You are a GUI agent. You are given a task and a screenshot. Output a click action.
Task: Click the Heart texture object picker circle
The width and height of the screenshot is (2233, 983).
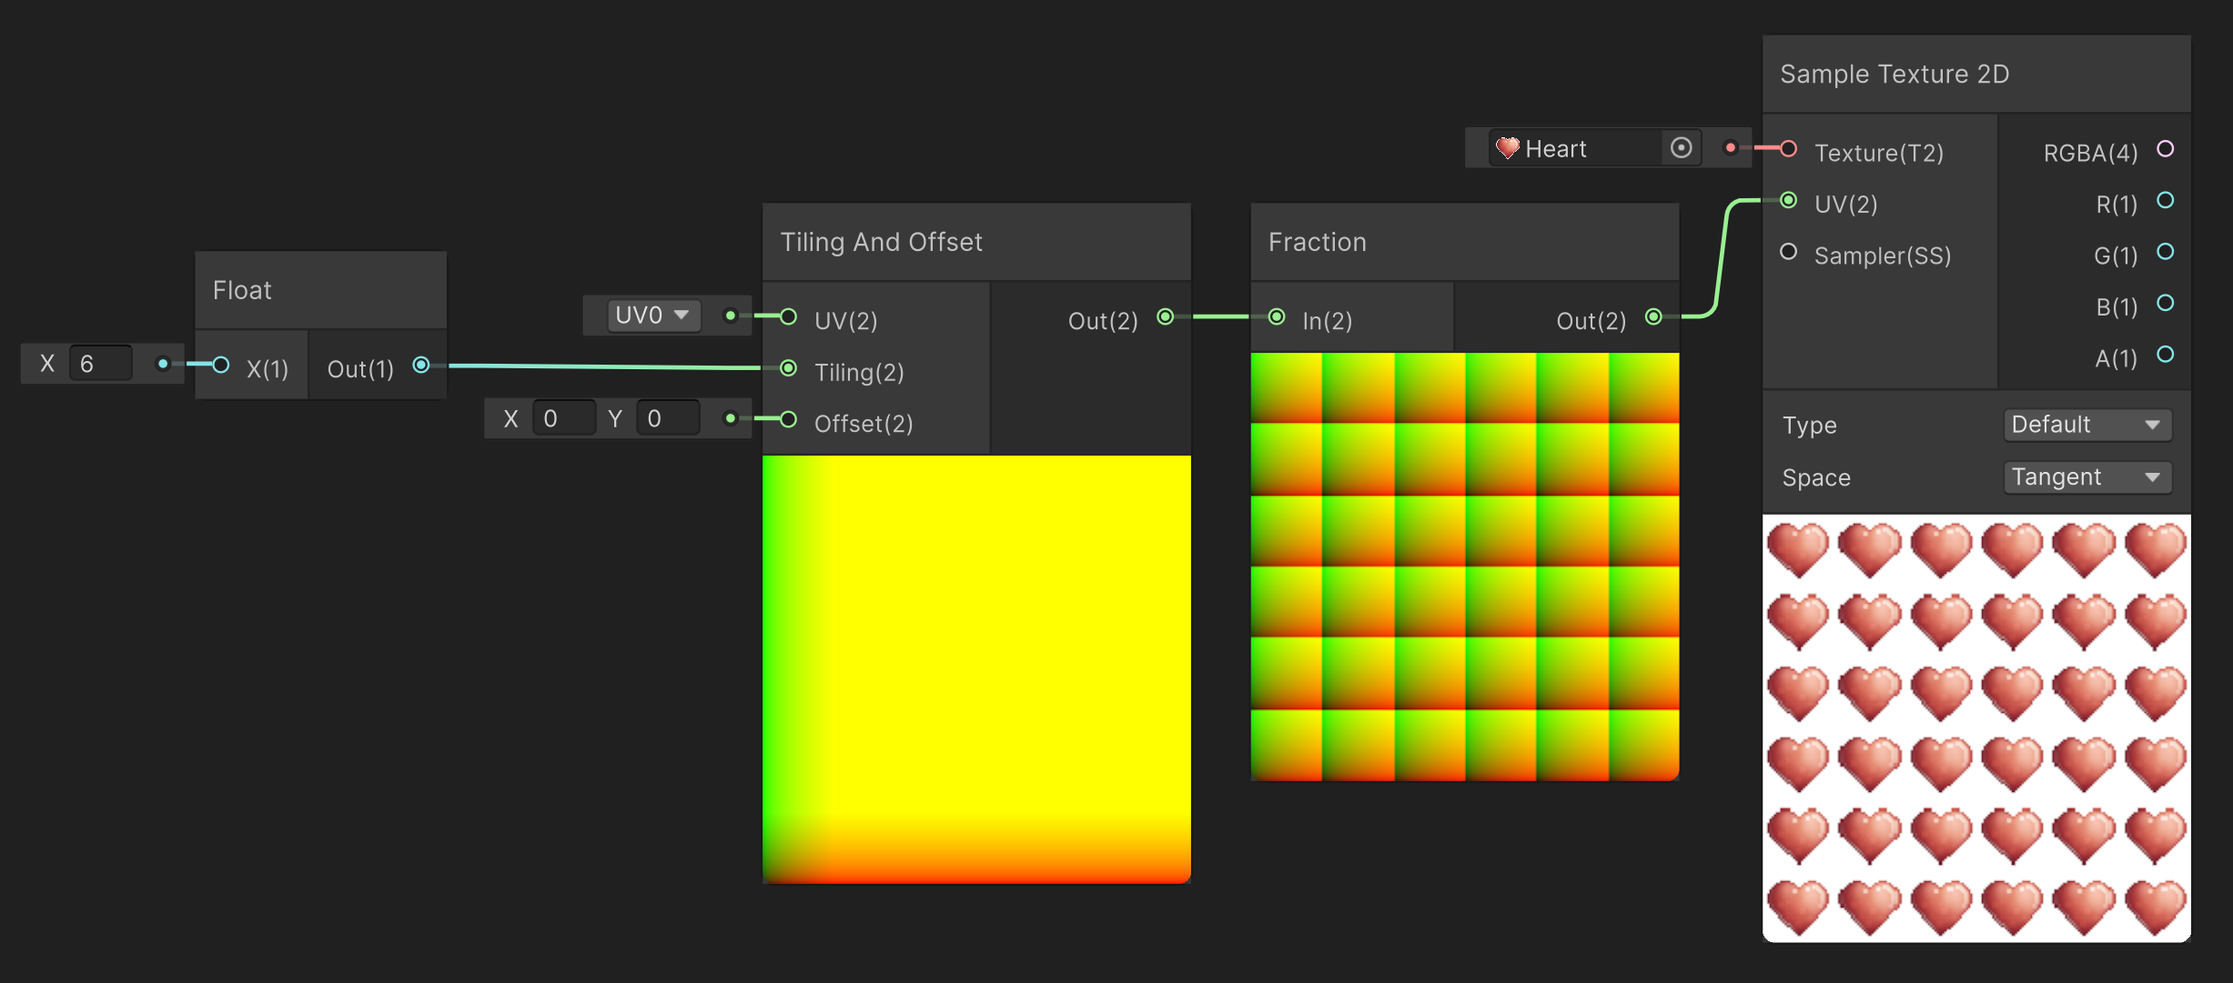click(x=1681, y=147)
